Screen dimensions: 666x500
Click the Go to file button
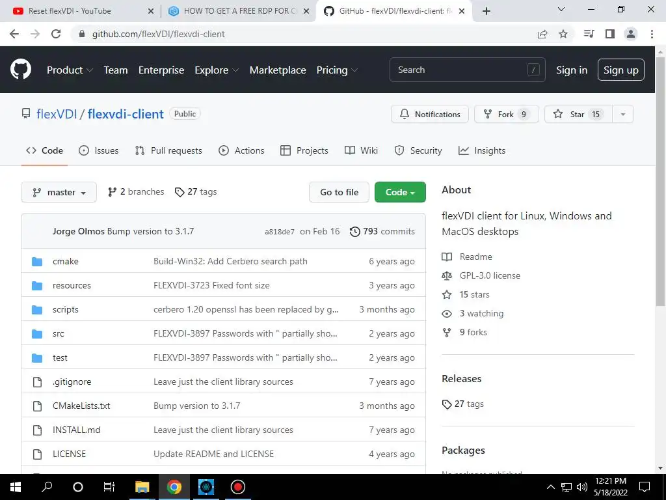tap(339, 192)
